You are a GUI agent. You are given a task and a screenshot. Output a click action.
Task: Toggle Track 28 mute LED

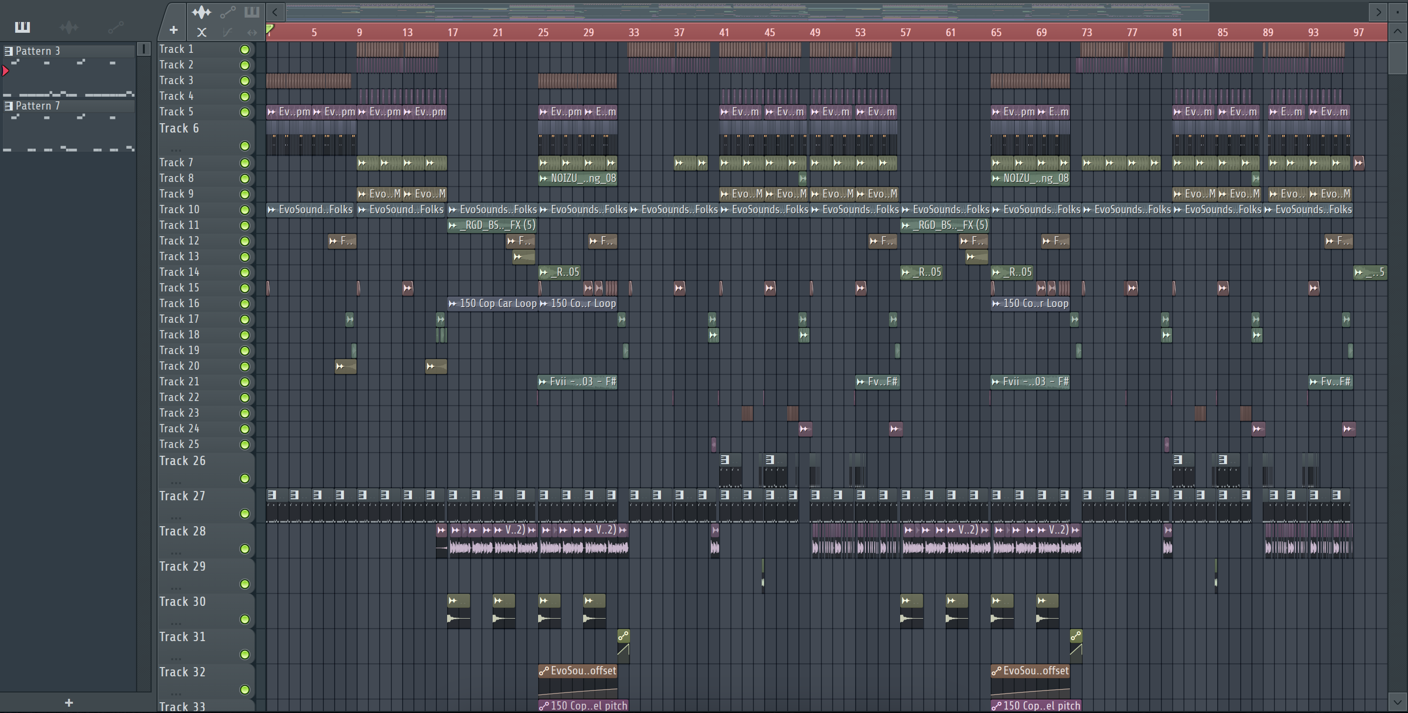pyautogui.click(x=245, y=549)
